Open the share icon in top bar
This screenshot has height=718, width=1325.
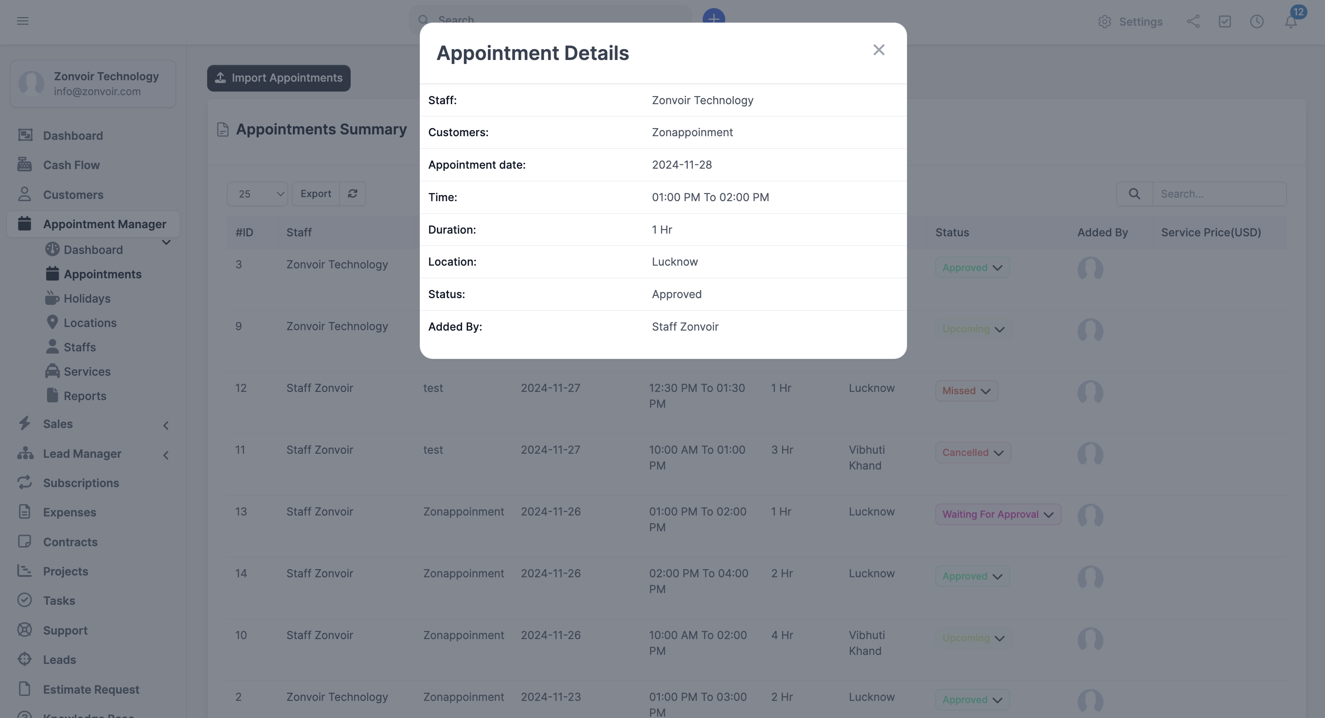[1193, 22]
